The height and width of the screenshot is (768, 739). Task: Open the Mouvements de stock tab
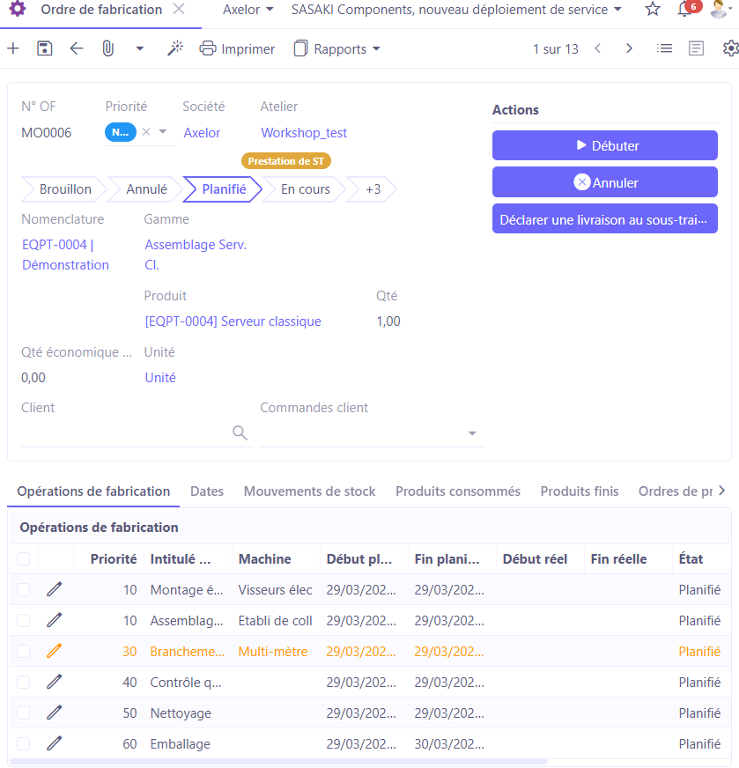pos(309,491)
